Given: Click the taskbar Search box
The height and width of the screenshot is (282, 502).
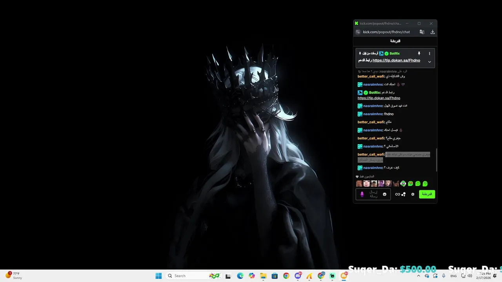Looking at the screenshot, I should (194, 276).
